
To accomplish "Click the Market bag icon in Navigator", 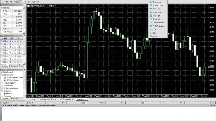I will (5, 96).
